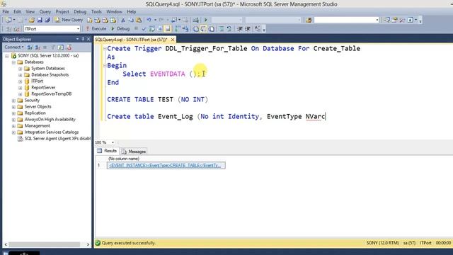Screen dimensions: 453x255
Task: Close the Object Explorer panel
Action: point(88,39)
